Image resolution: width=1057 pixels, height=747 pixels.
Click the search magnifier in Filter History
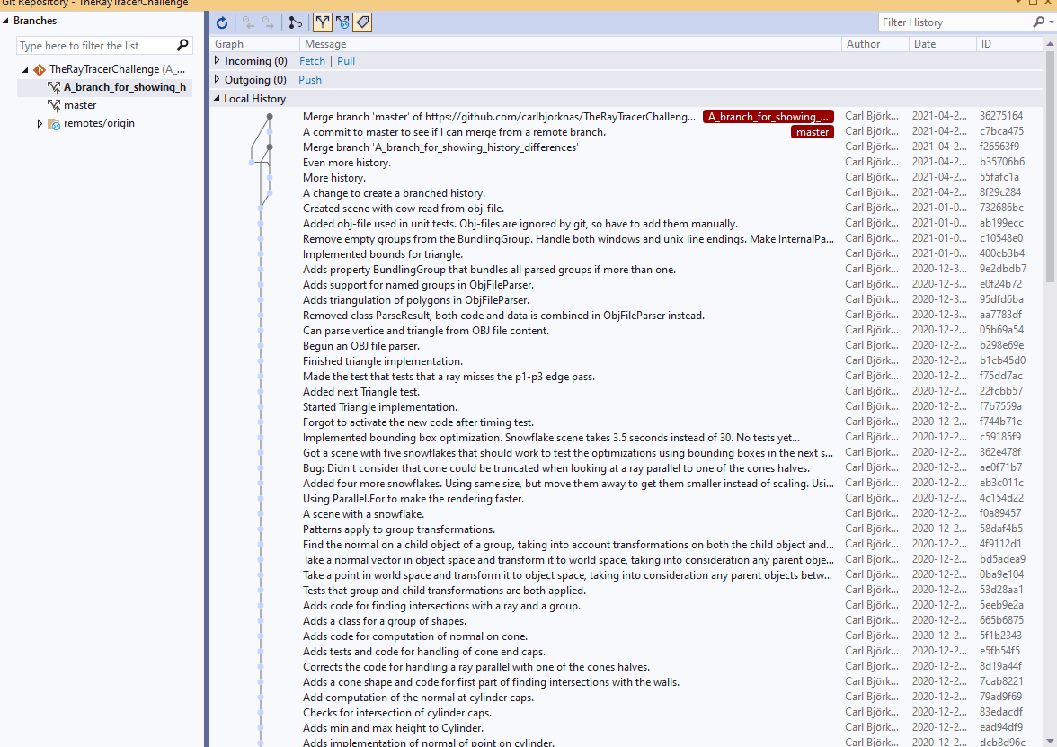click(1038, 22)
